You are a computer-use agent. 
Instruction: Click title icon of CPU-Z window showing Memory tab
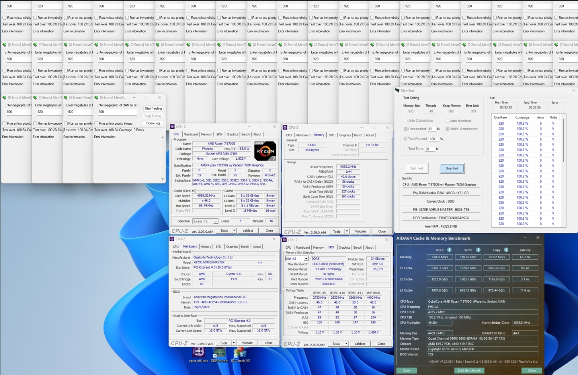(285, 128)
